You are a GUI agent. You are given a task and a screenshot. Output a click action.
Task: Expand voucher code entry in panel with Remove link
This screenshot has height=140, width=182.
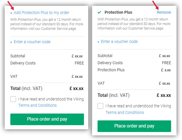tap(119, 42)
